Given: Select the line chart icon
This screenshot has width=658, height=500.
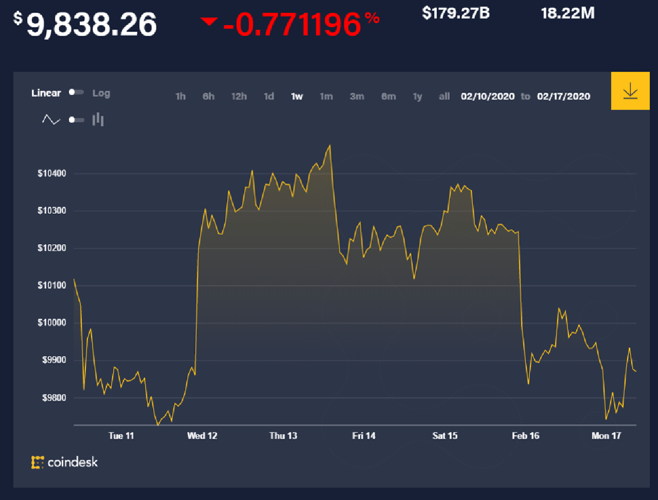Looking at the screenshot, I should tap(51, 120).
